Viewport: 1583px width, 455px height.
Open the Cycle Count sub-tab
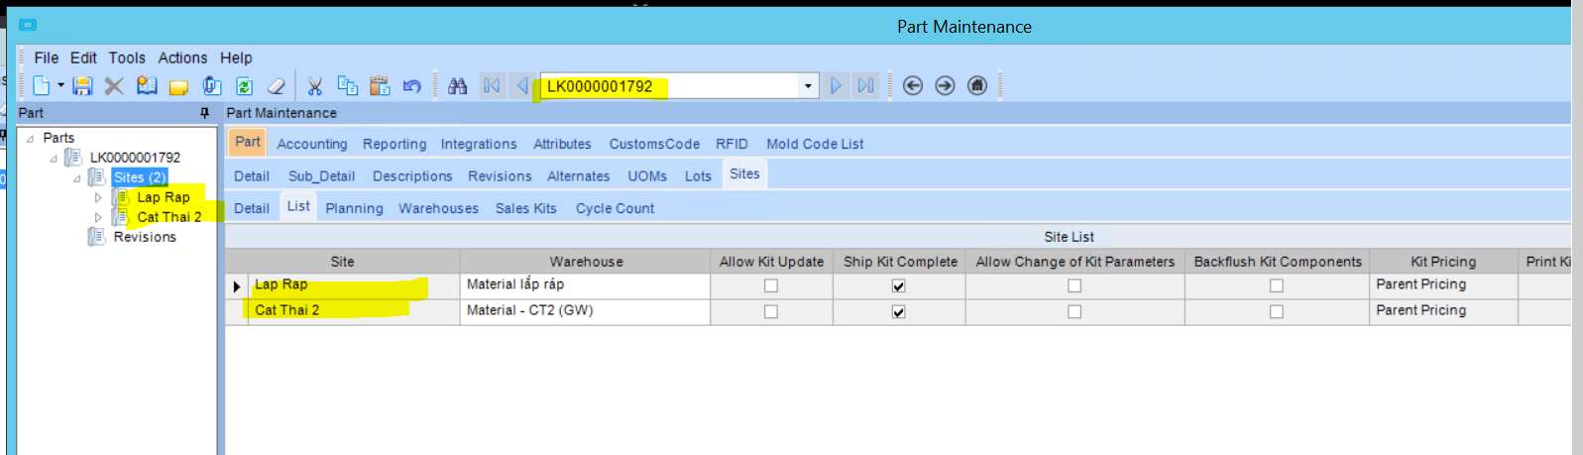click(x=615, y=208)
